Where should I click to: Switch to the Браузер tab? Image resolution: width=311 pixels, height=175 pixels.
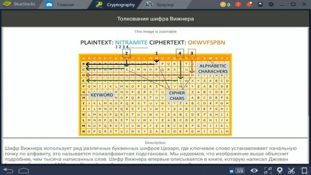coord(165,4)
